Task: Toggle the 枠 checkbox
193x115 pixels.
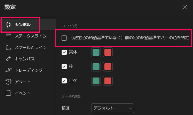Action: pyautogui.click(x=64, y=66)
